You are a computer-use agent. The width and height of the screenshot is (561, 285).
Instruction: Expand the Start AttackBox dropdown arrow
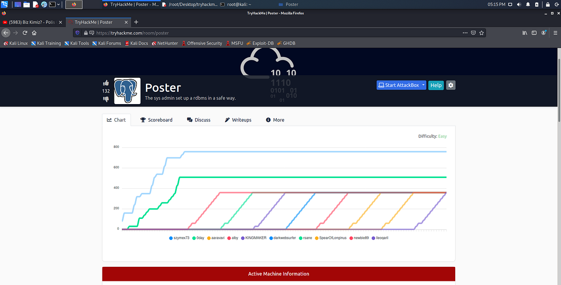(423, 85)
